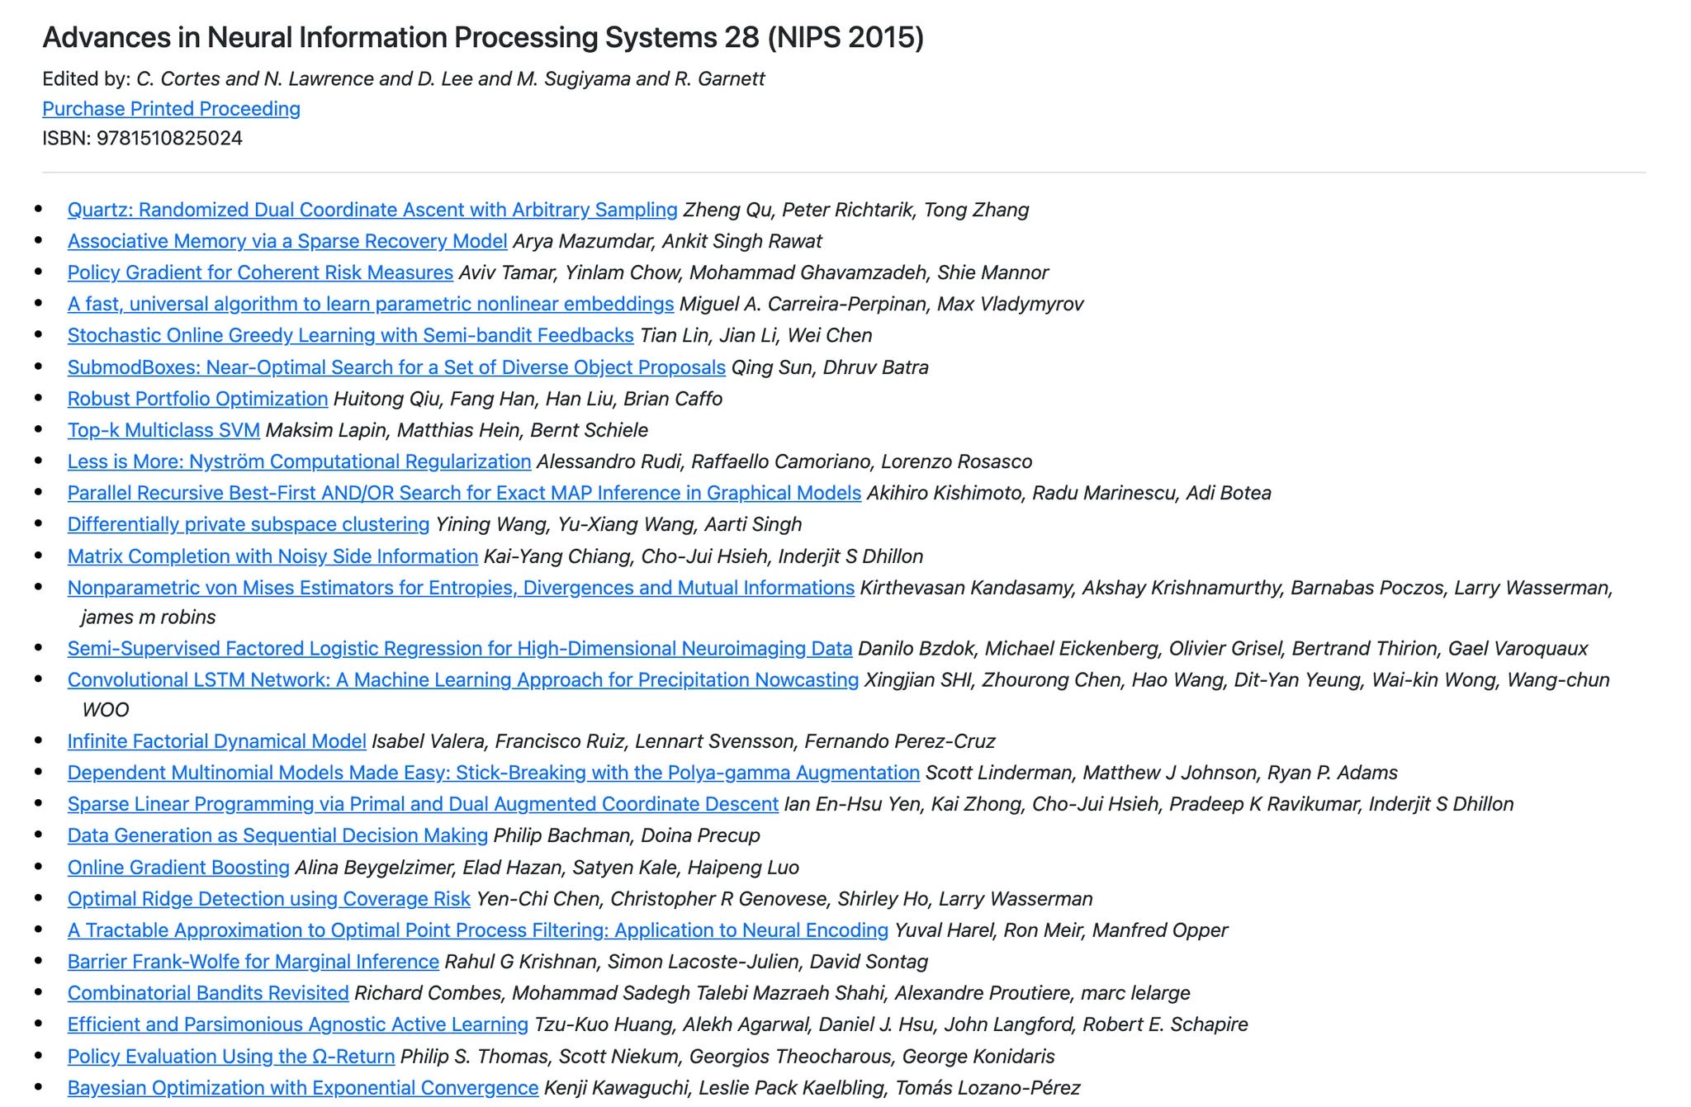
Task: Click Differentially private subspace clustering link
Action: coord(249,524)
